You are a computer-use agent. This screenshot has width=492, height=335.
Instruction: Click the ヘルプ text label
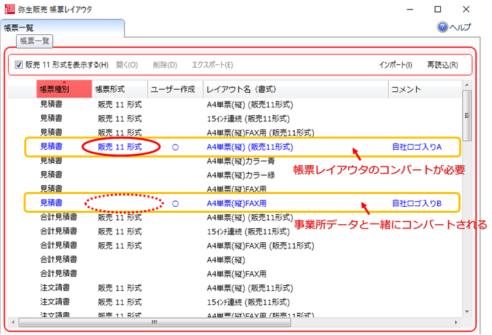[460, 28]
